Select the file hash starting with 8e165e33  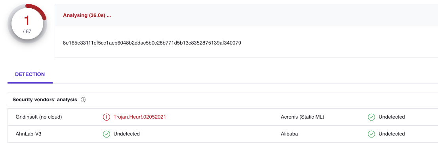152,43
